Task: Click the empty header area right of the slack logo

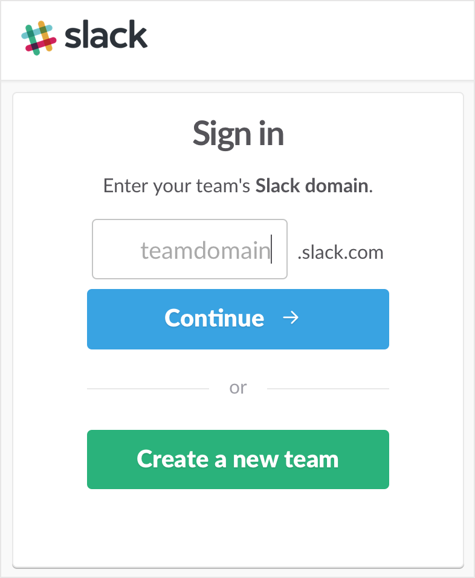Action: [314, 39]
